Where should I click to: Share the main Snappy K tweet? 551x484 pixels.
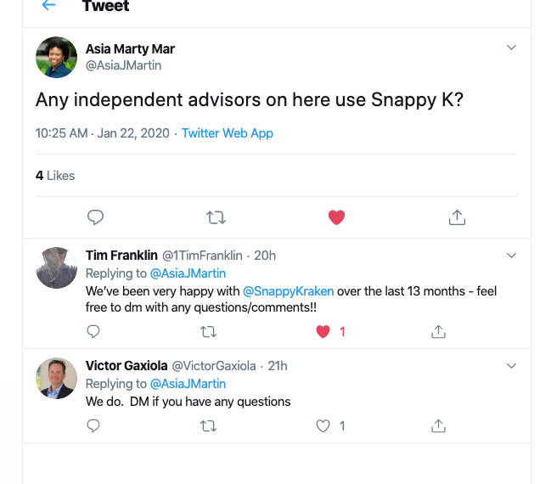coord(457,217)
